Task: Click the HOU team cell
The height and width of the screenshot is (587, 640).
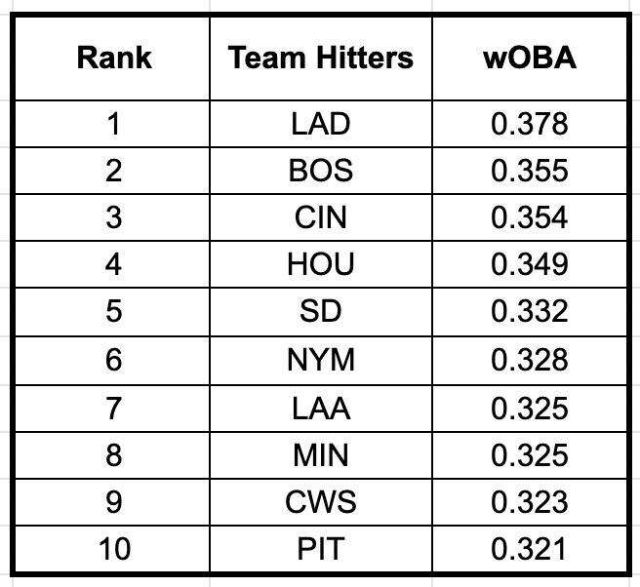Action: coord(321,264)
